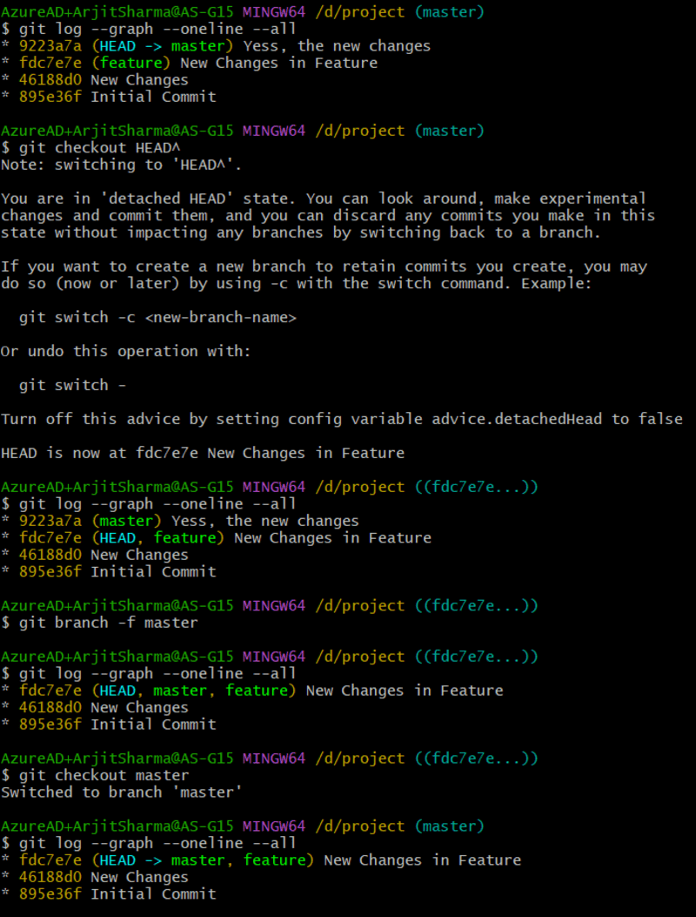Click the 'fdc7e7e (HEAD -> master, feature)' log line
Image resolution: width=696 pixels, height=917 pixels.
(261, 860)
